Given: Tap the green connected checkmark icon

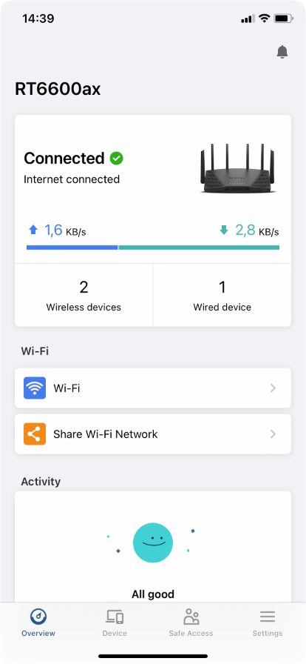Looking at the screenshot, I should 116,159.
